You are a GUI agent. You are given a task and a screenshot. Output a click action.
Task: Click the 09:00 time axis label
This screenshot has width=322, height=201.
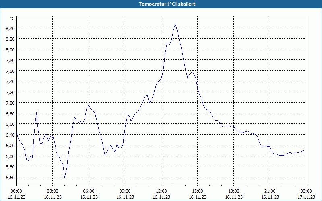point(125,191)
